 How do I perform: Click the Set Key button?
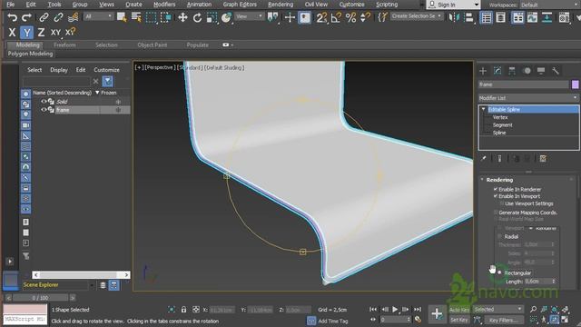point(459,320)
